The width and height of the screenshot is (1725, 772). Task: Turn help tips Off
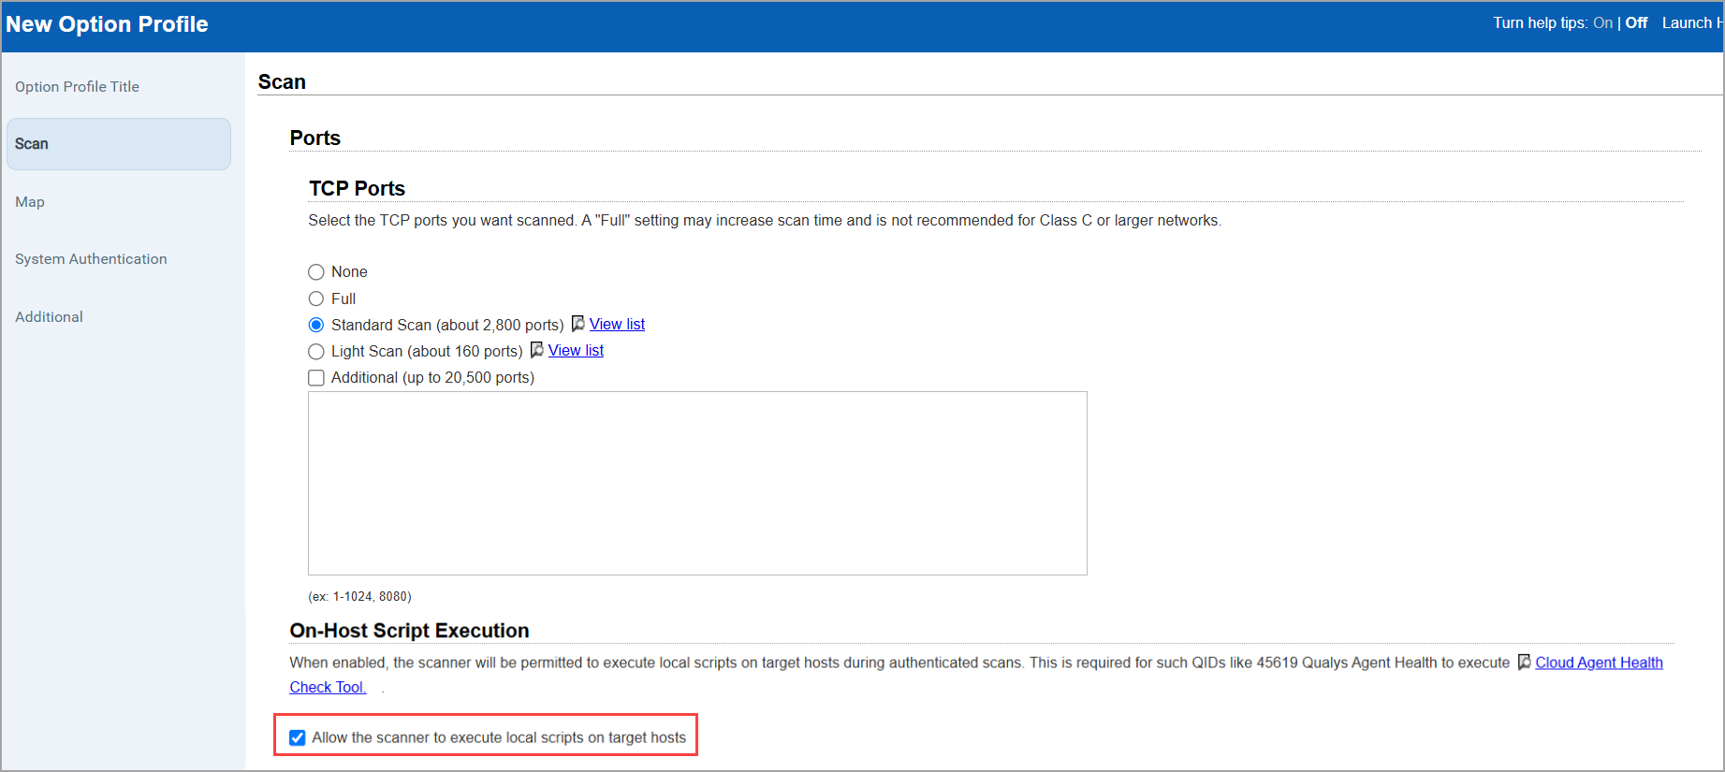pyautogui.click(x=1636, y=22)
